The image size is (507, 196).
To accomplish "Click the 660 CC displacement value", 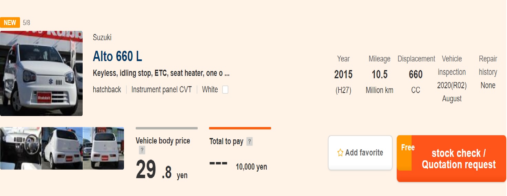I will coord(416,74).
